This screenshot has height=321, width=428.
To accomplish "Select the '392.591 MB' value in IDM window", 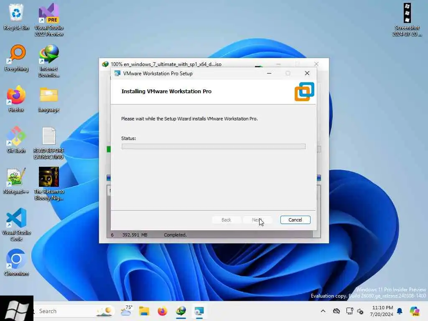I will [135, 235].
